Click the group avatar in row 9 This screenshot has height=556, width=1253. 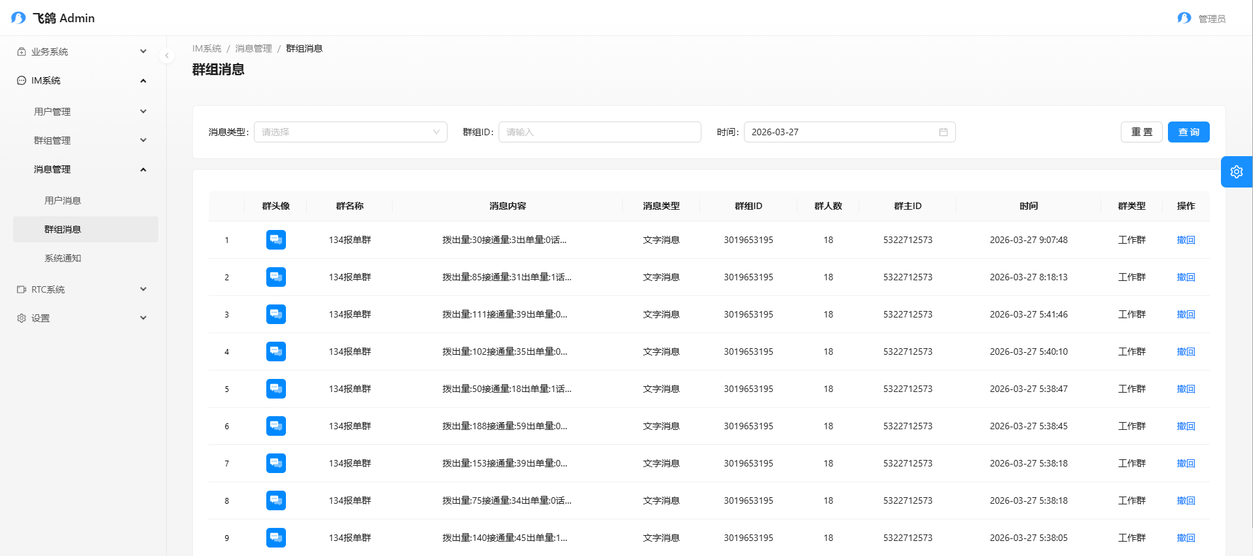pyautogui.click(x=275, y=538)
